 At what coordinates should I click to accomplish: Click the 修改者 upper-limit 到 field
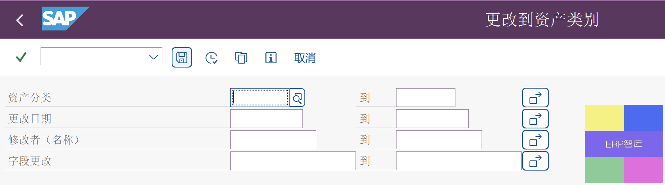pyautogui.click(x=439, y=140)
